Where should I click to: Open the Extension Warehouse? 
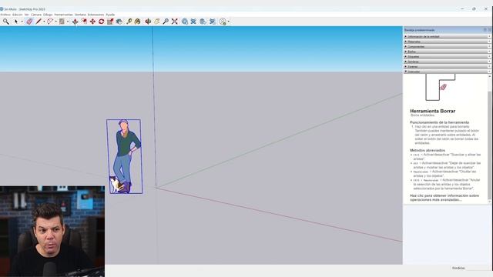coord(193,22)
